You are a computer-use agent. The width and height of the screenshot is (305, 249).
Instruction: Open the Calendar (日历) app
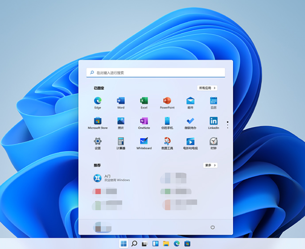[214, 103]
